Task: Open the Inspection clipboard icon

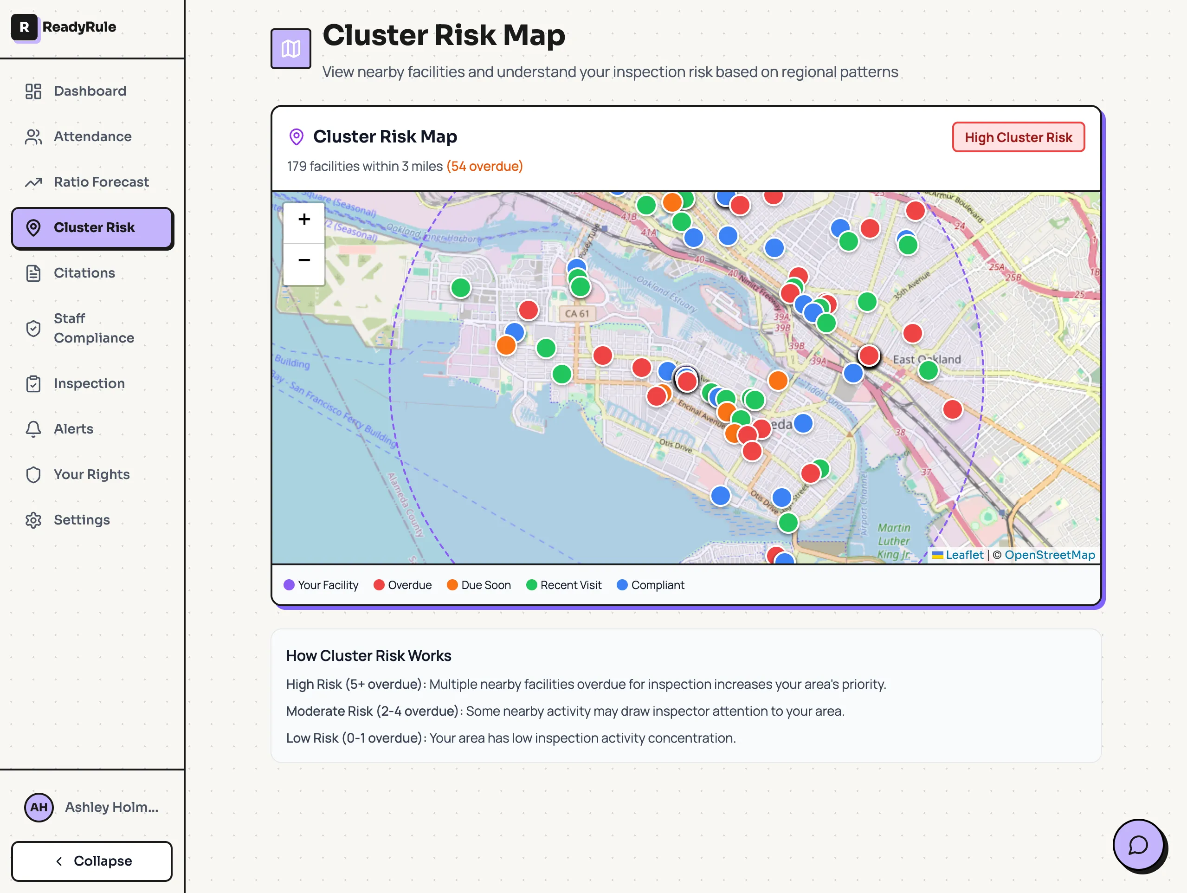Action: [33, 383]
